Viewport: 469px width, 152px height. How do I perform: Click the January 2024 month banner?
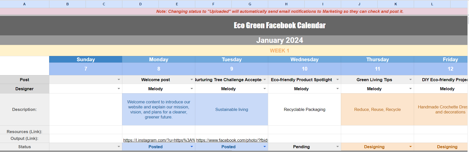280,40
